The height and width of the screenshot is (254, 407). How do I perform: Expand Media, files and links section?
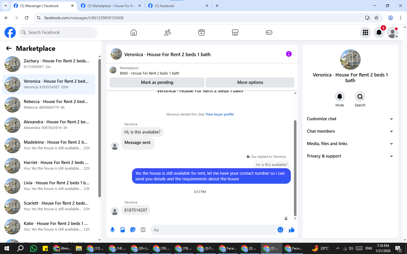350,144
